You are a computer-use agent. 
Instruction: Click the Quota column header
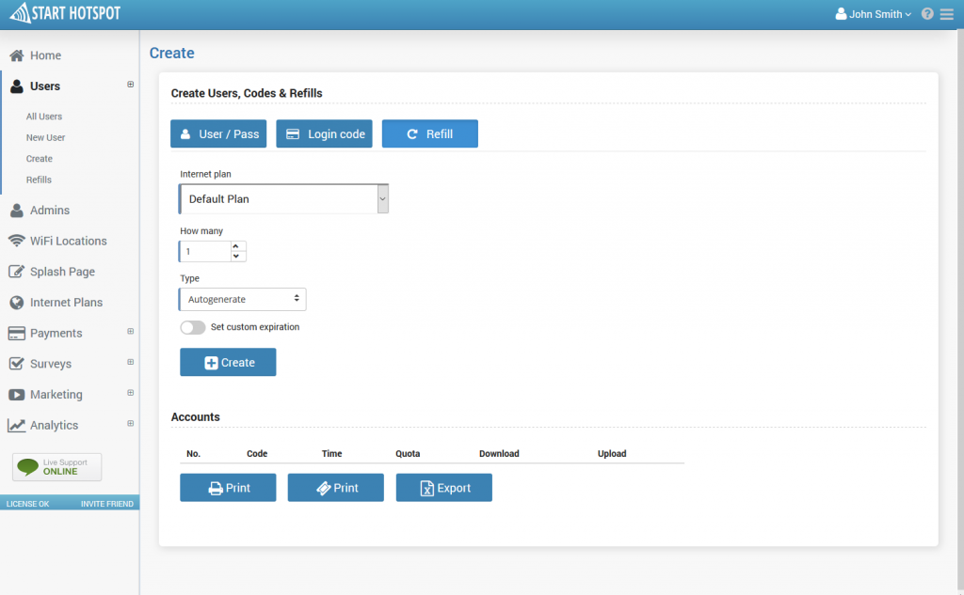[x=408, y=454]
